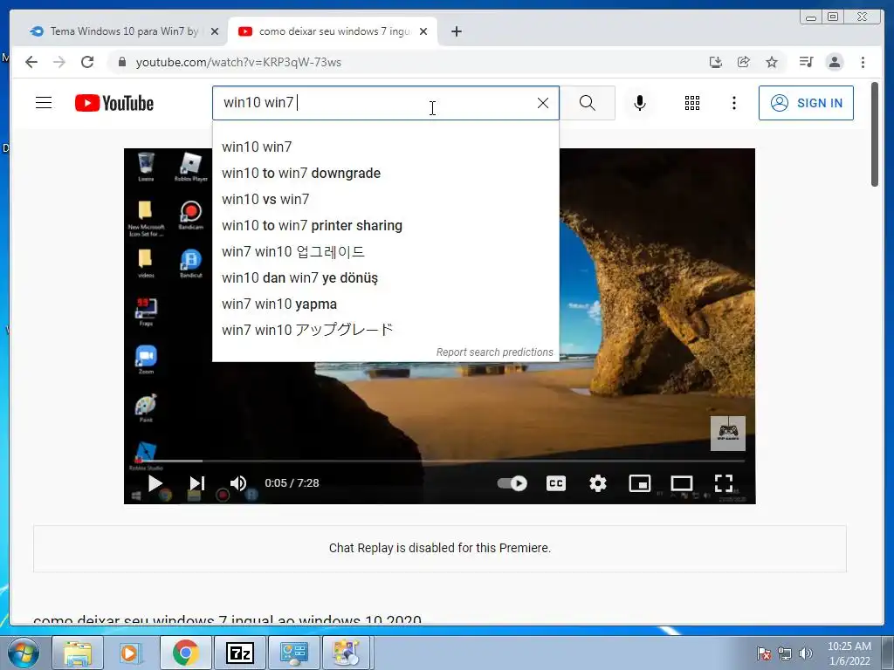Viewport: 894px width, 670px height.
Task: Close the YouTube tab
Action: tap(423, 31)
